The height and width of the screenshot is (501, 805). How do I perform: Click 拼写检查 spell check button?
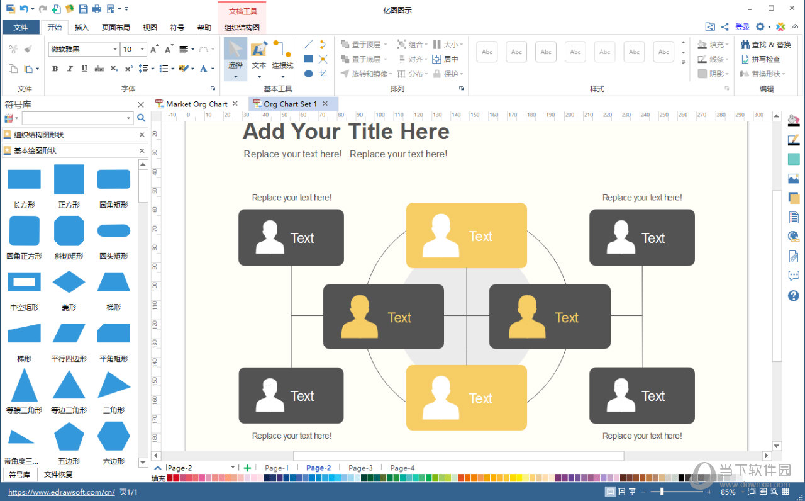pos(761,59)
